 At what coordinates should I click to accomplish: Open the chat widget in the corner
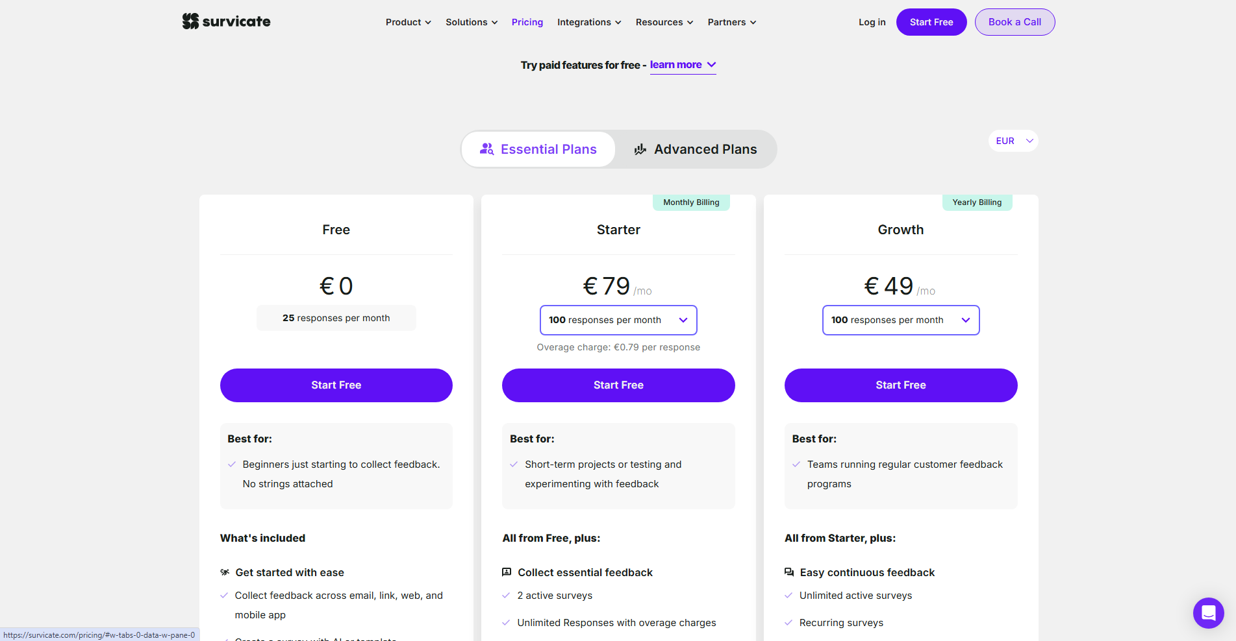(1208, 612)
